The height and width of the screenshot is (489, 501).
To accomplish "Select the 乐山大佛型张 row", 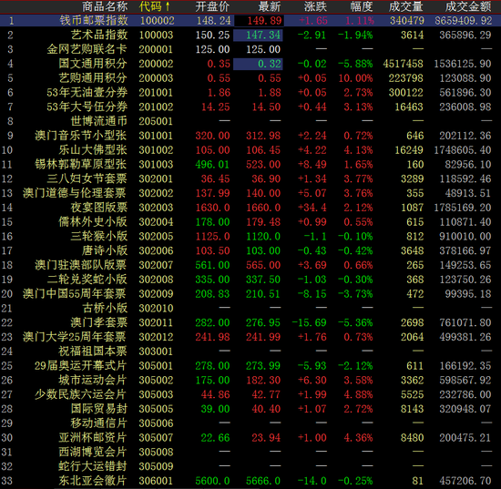I will [x=250, y=150].
